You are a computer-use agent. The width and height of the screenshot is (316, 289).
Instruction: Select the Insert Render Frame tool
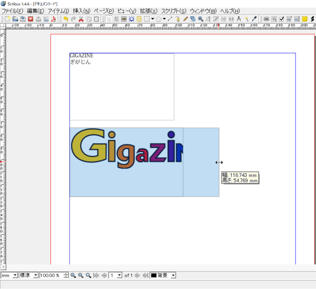pyautogui.click(x=131, y=19)
